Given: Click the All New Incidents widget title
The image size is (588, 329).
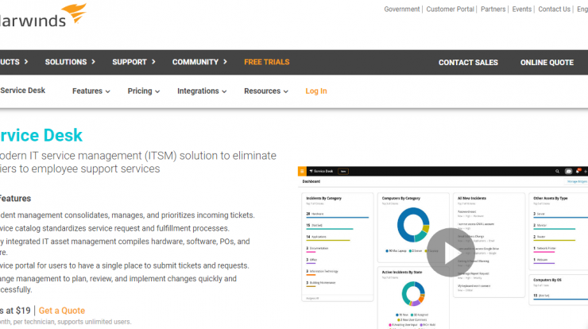Looking at the screenshot, I should point(472,198).
